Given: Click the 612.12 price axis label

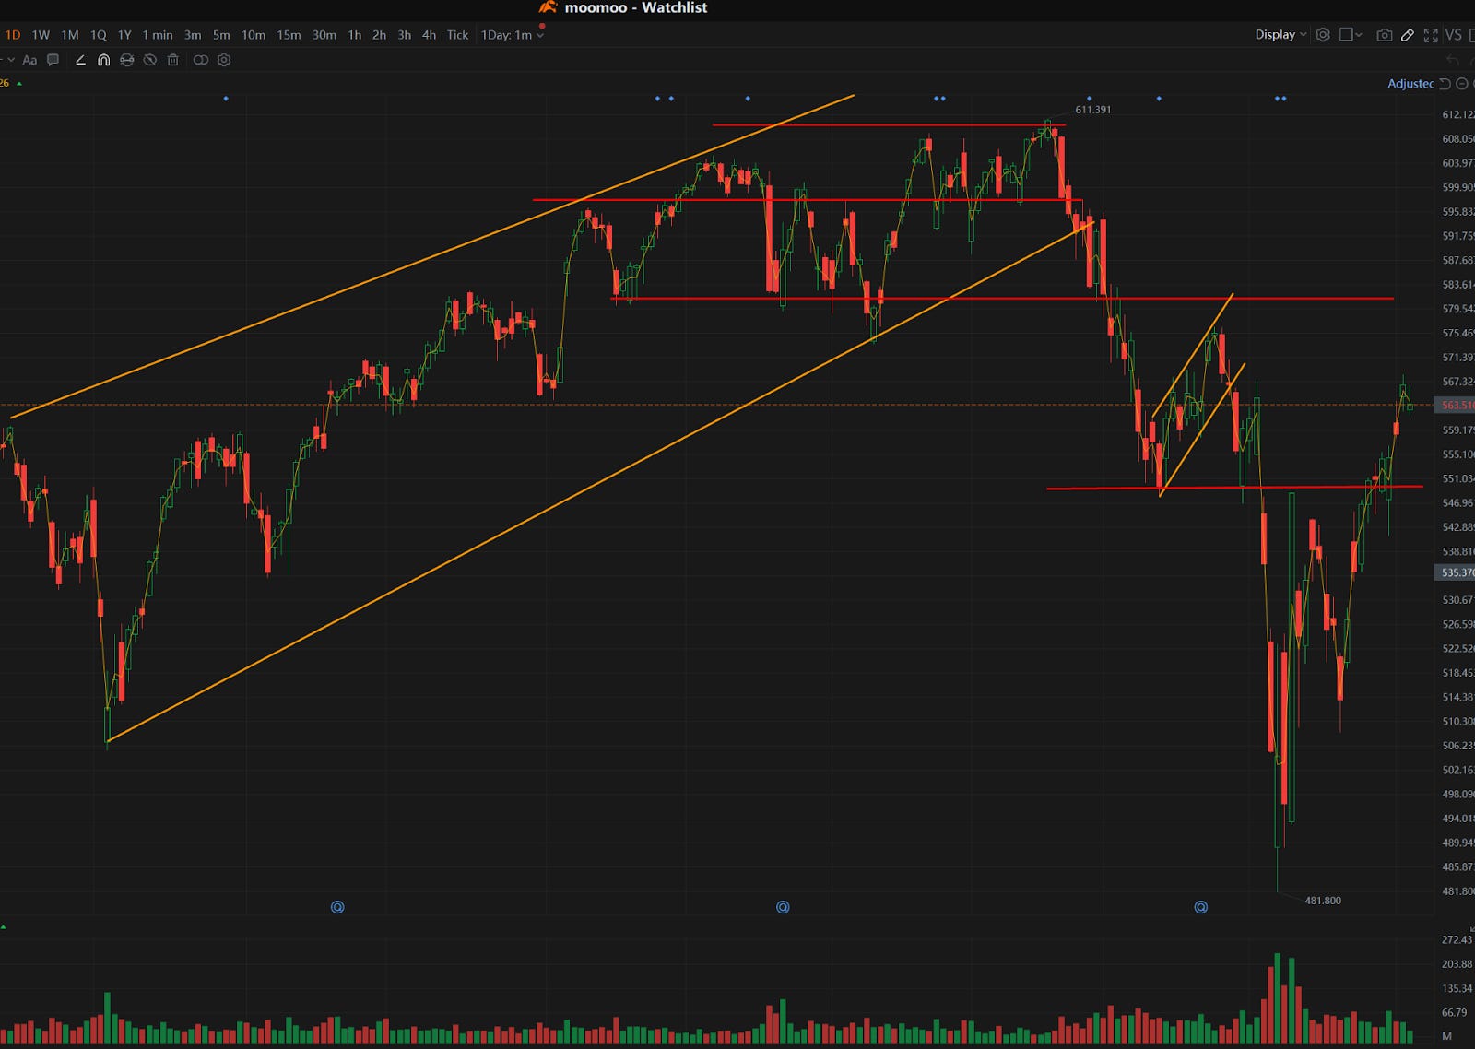Looking at the screenshot, I should point(1457,114).
